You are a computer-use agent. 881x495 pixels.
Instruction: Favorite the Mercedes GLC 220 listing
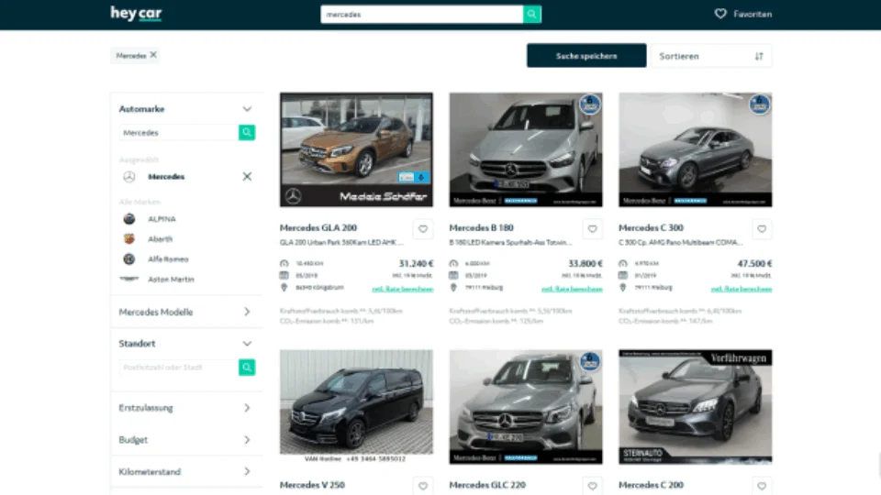click(x=592, y=486)
